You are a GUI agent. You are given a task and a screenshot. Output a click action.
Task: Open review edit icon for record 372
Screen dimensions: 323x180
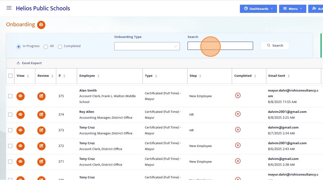pos(41,146)
